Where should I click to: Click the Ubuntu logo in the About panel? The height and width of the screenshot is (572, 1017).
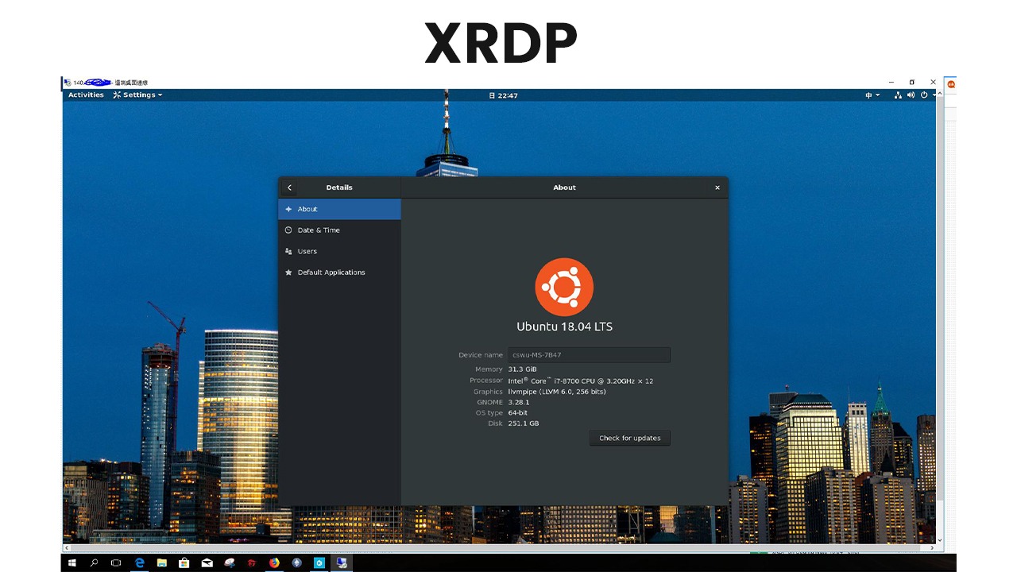564,286
